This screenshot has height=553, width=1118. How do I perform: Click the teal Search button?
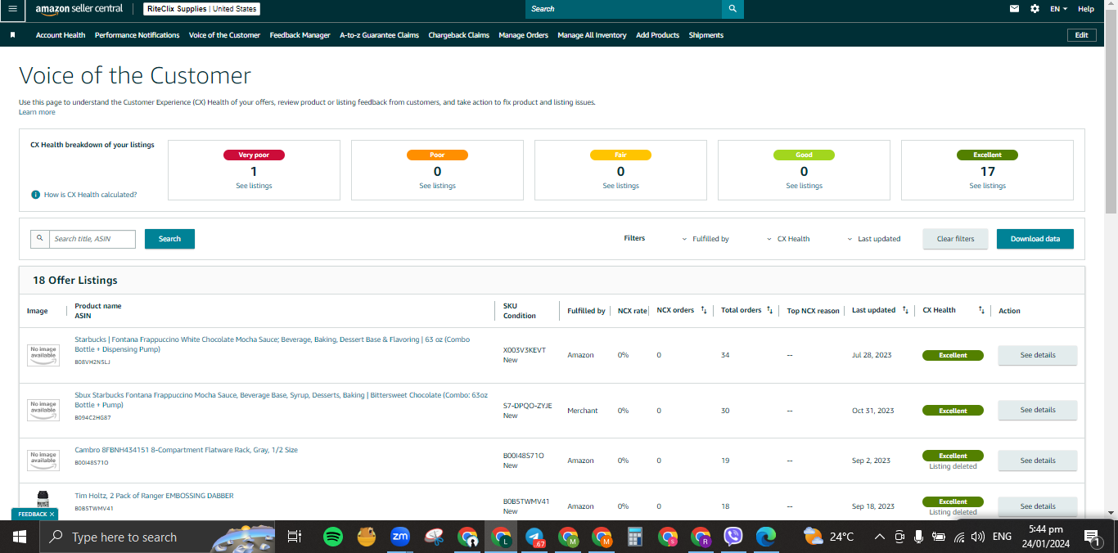tap(169, 239)
